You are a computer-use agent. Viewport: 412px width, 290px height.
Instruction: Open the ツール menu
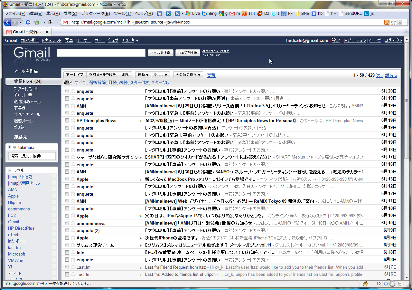[x=122, y=14]
